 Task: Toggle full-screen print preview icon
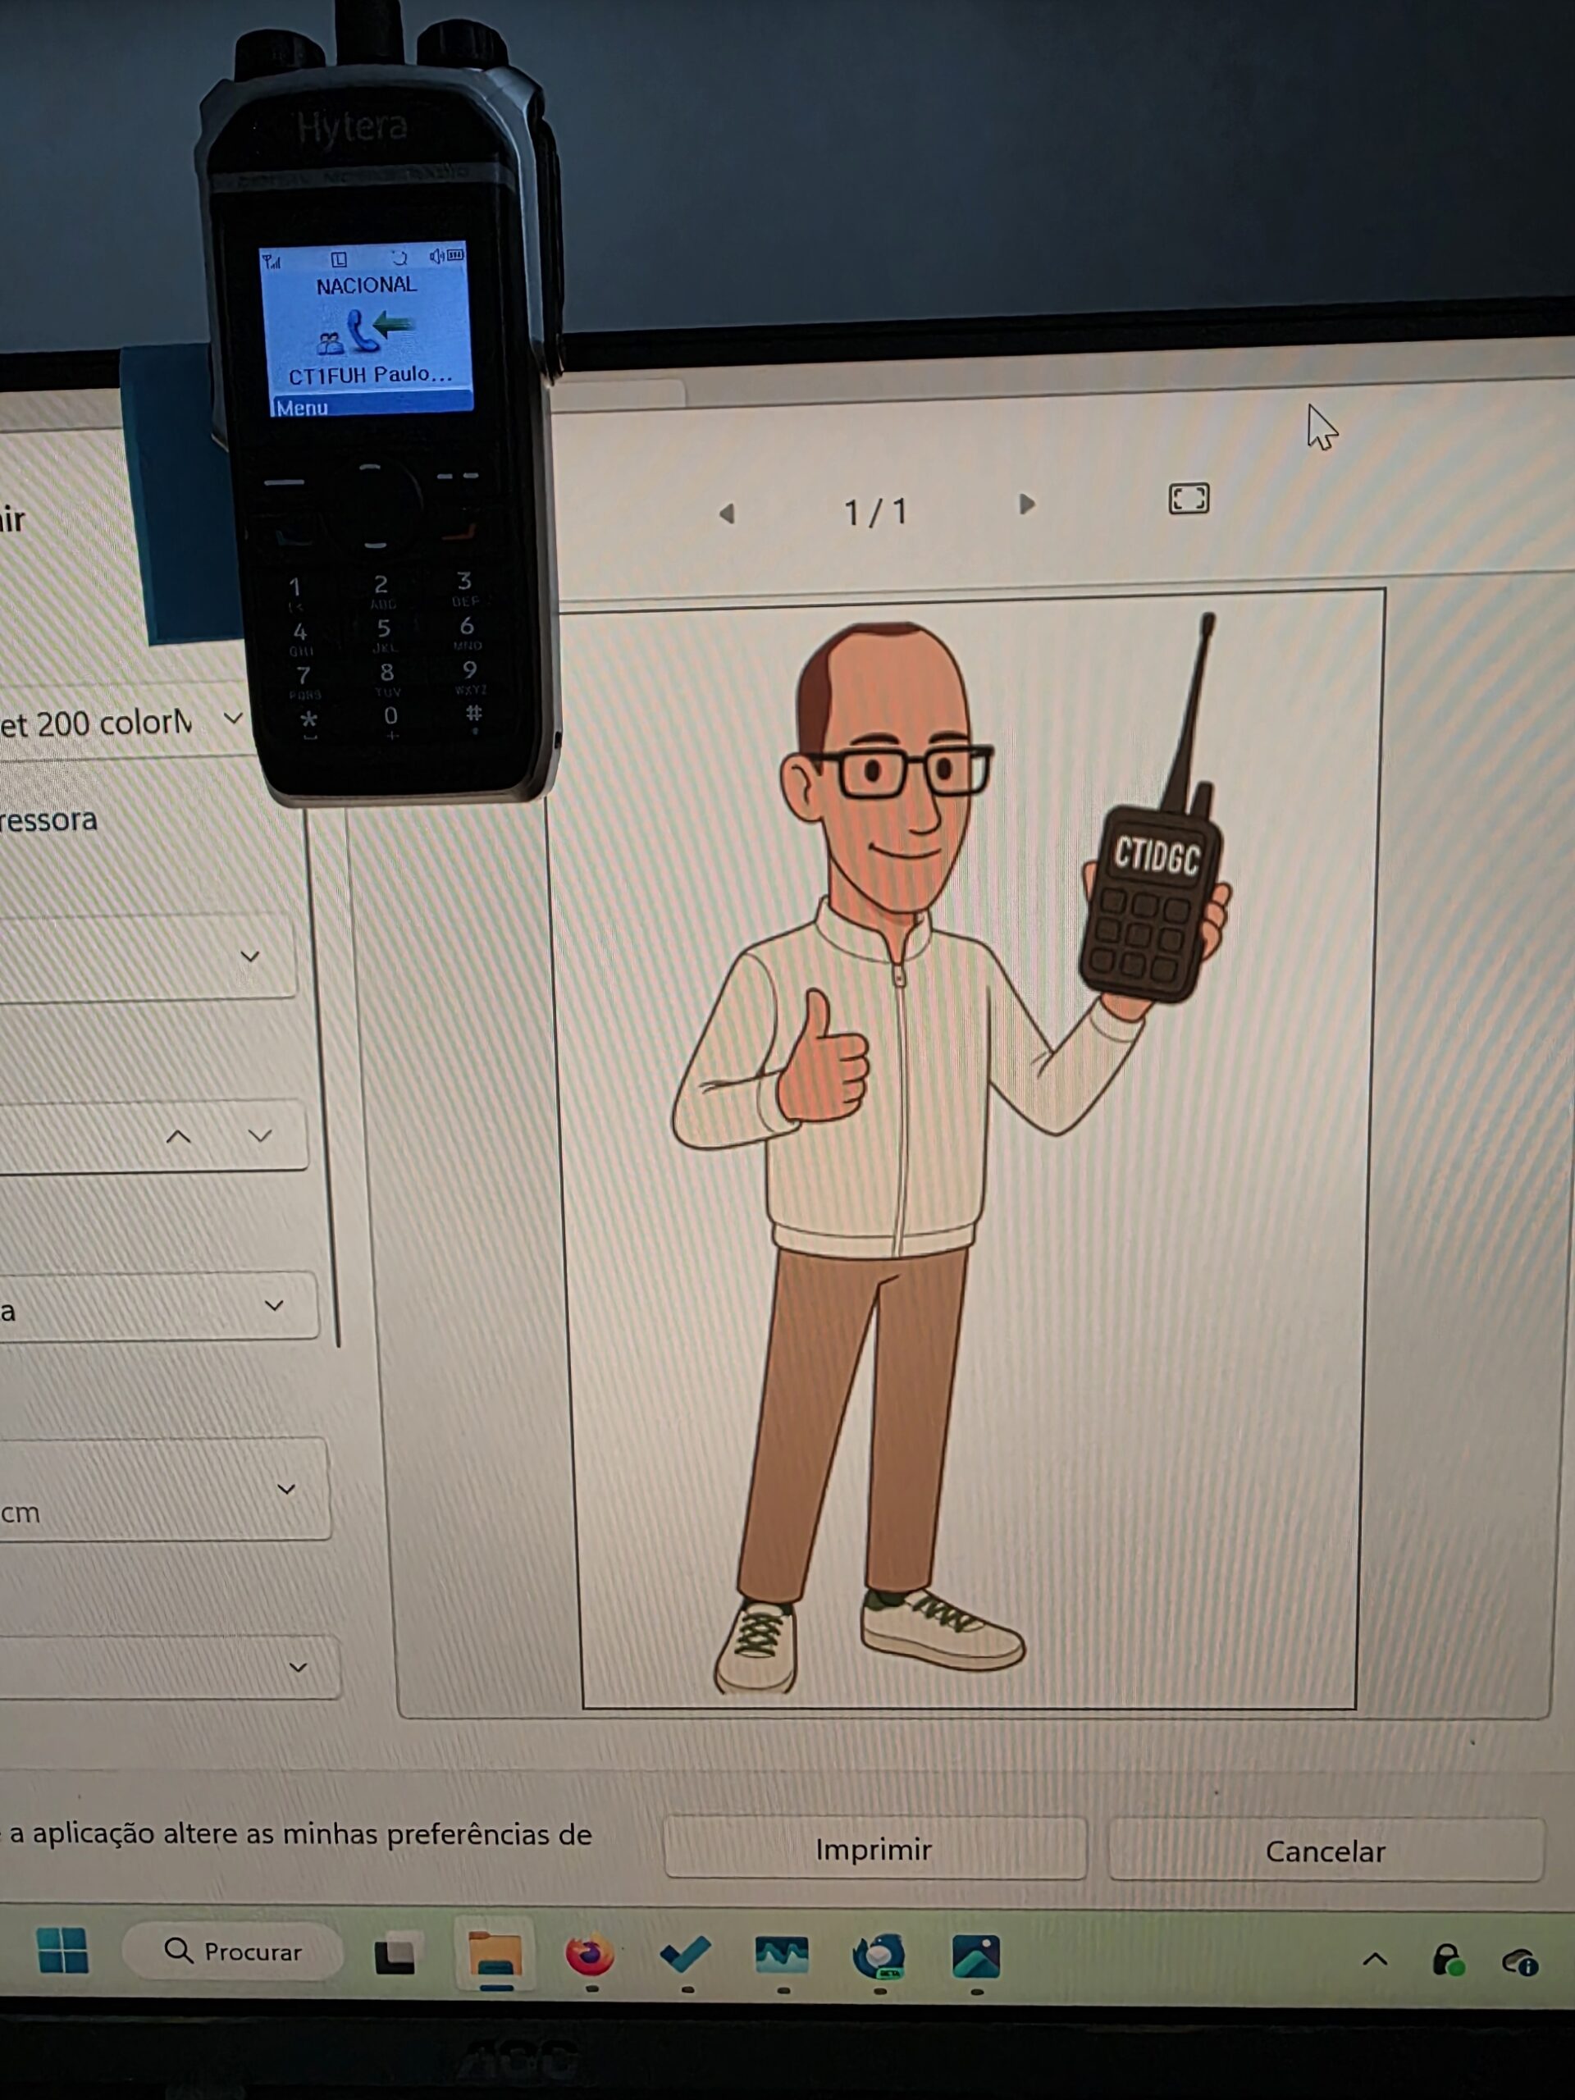pyautogui.click(x=1189, y=499)
